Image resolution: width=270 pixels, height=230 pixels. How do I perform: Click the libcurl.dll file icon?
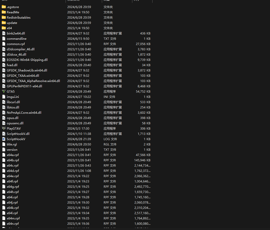4,102
